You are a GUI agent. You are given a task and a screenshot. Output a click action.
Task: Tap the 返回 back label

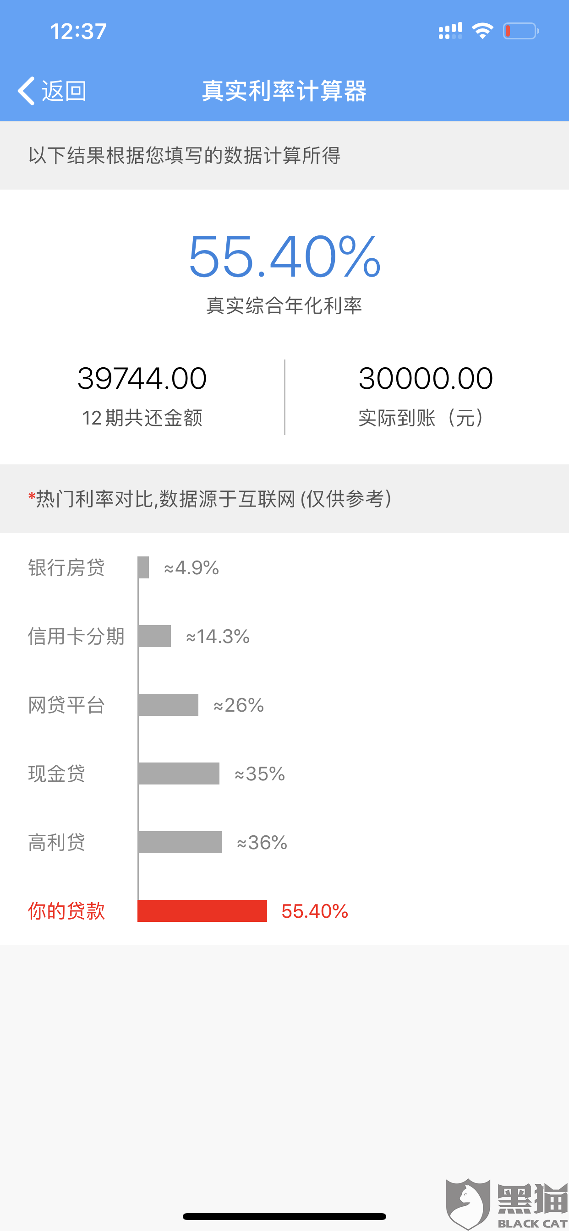(x=64, y=91)
